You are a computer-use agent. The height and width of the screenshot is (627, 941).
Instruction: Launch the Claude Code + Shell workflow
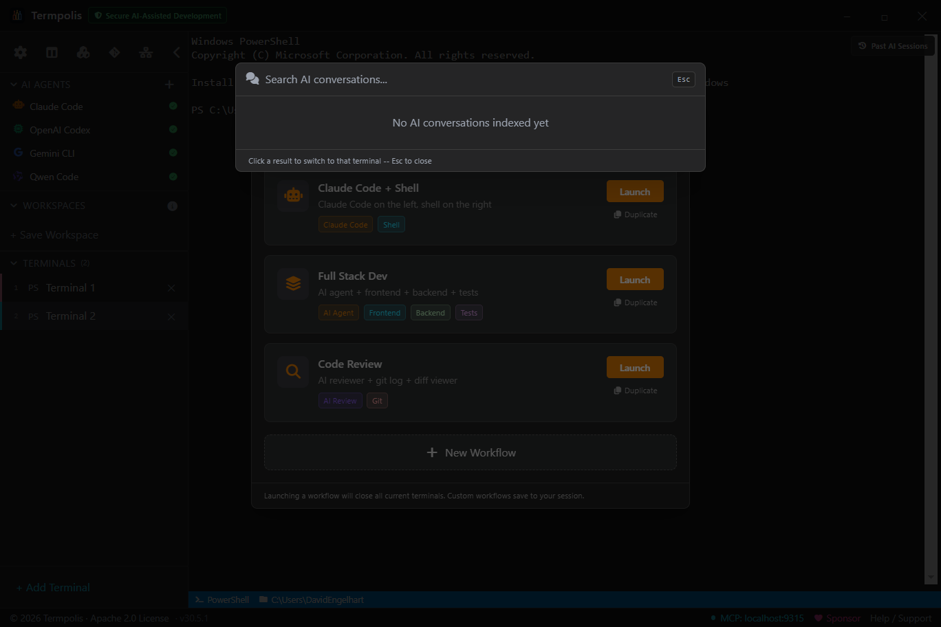[x=635, y=192]
